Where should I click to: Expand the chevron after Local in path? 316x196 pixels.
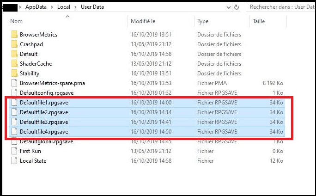point(76,7)
